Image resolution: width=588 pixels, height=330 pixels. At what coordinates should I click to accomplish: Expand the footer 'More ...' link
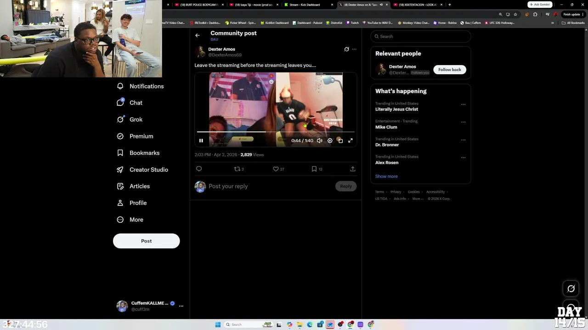click(418, 199)
